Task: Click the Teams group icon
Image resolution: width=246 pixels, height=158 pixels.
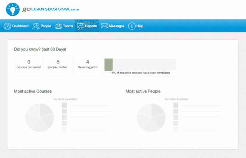Action: (58, 26)
